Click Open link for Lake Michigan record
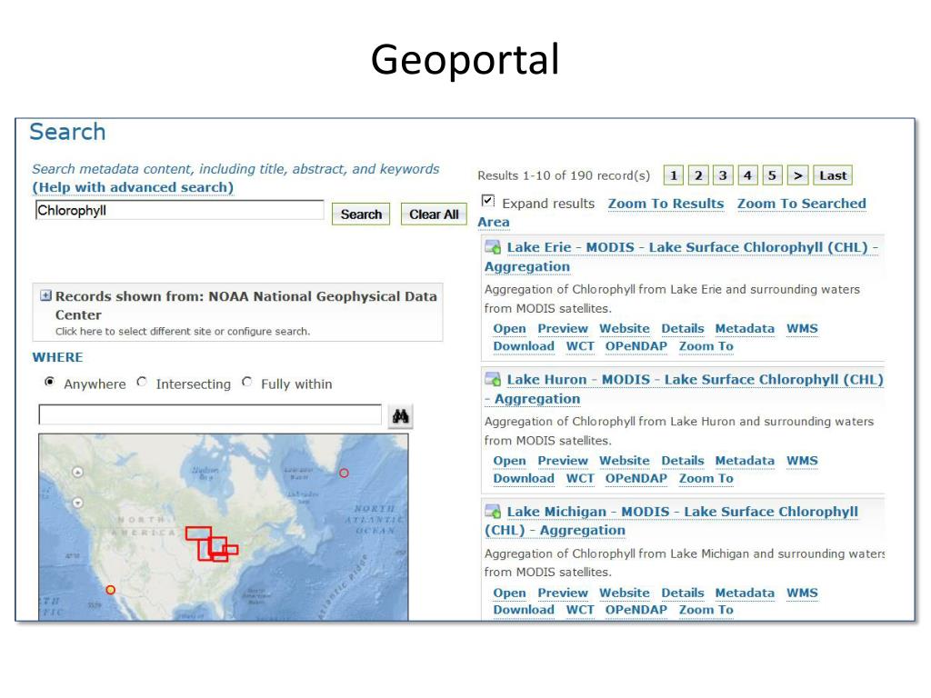The image size is (931, 698). click(509, 593)
